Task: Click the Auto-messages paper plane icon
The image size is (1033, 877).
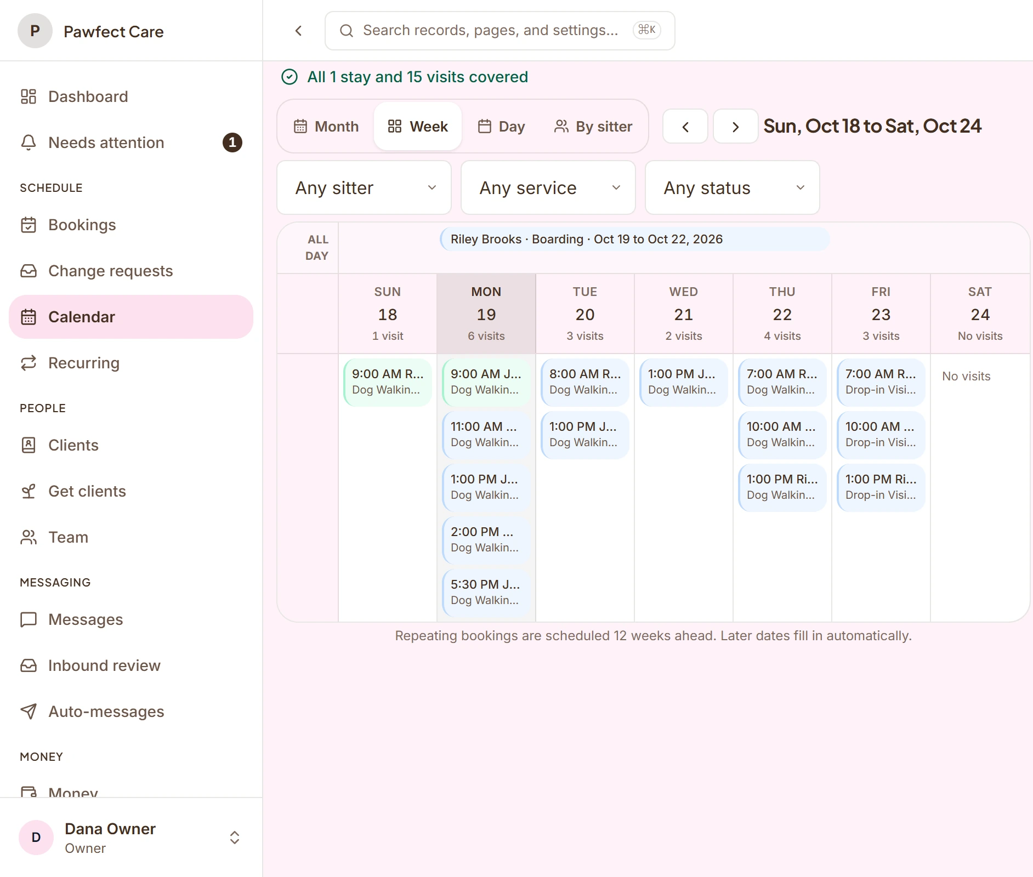Action: (x=29, y=711)
